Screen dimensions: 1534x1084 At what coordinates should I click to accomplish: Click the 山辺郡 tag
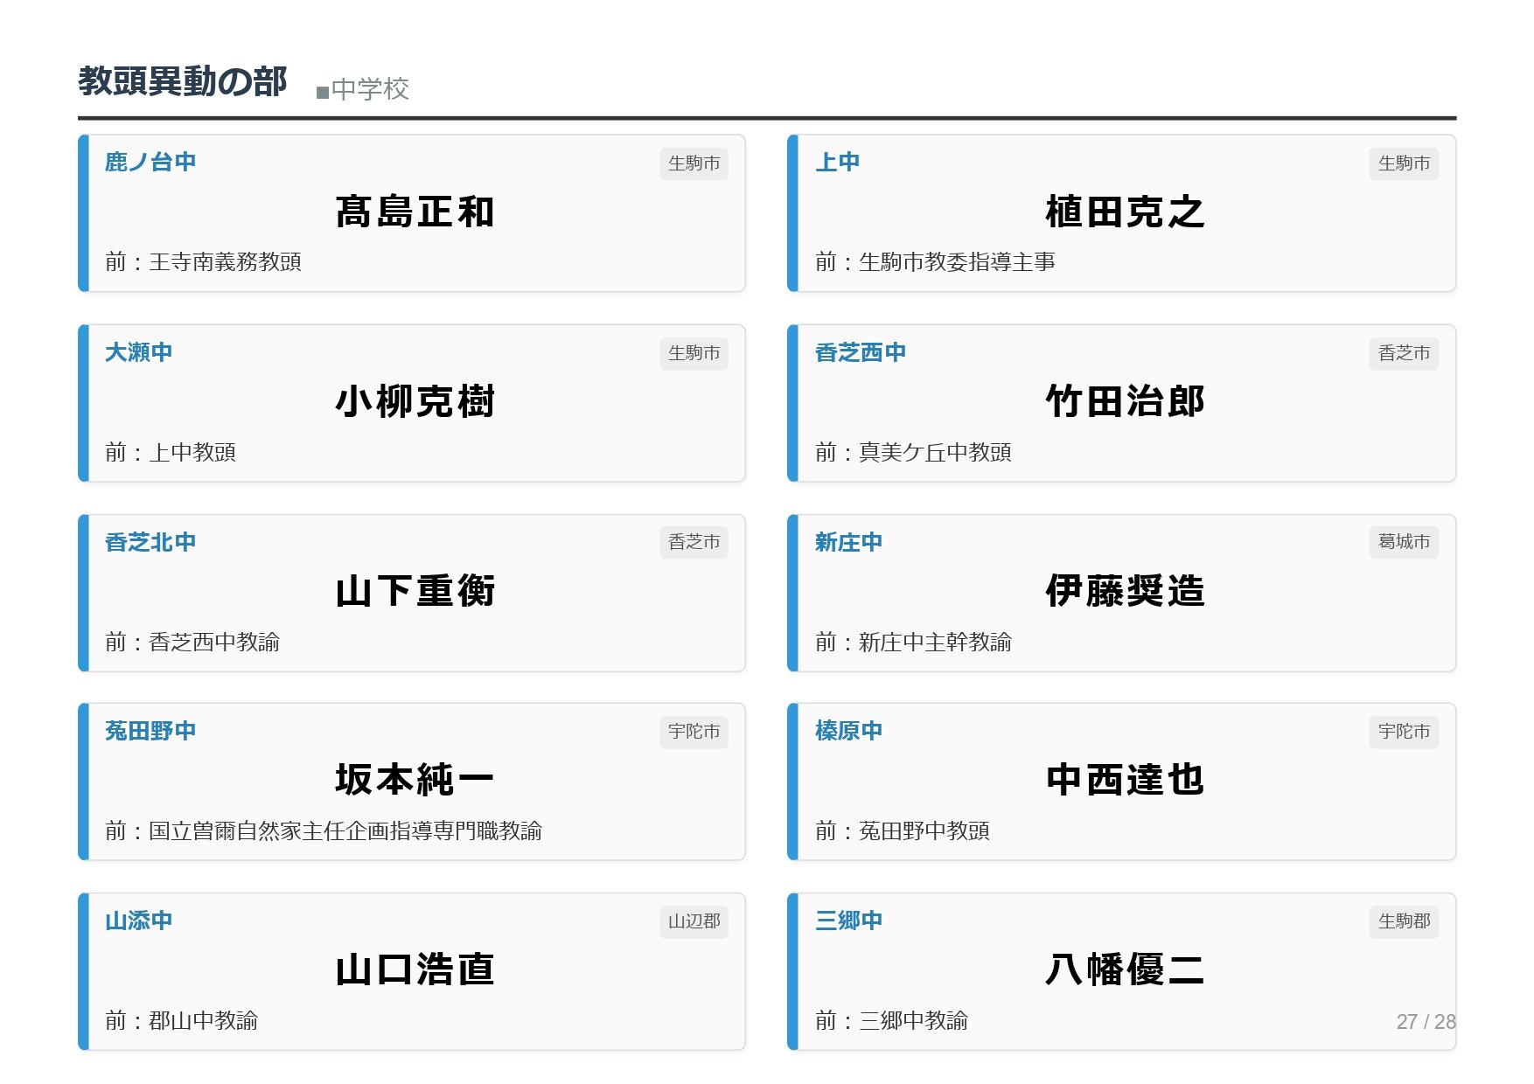click(x=694, y=921)
